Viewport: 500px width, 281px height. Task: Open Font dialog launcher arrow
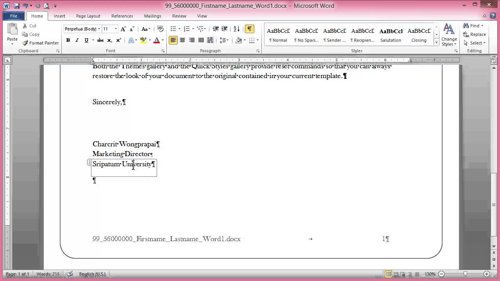(163, 51)
